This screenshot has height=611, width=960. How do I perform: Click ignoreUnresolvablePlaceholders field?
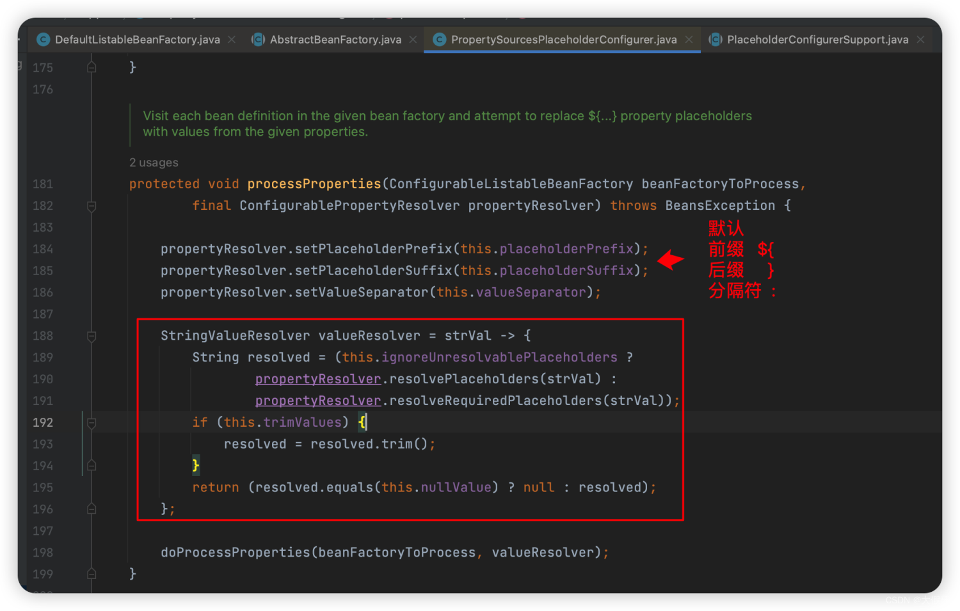pyautogui.click(x=499, y=358)
